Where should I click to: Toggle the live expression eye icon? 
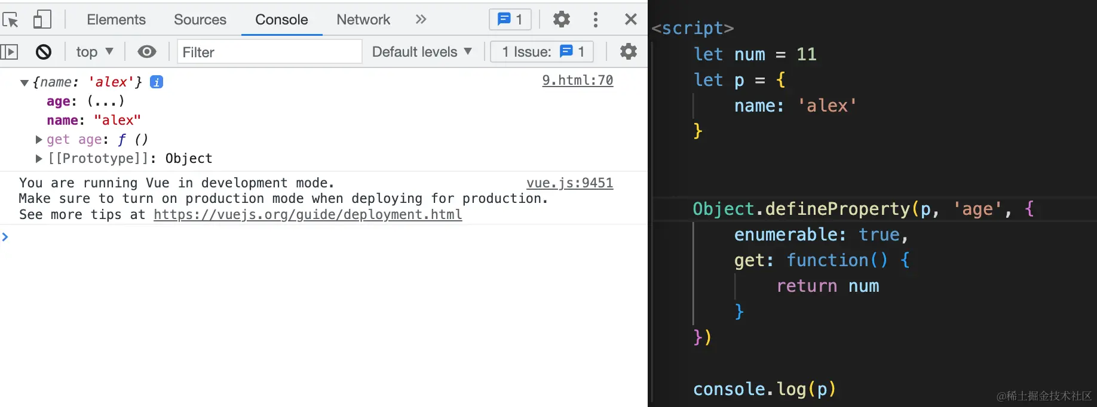click(147, 52)
